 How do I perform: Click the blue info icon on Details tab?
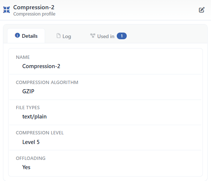tap(17, 36)
